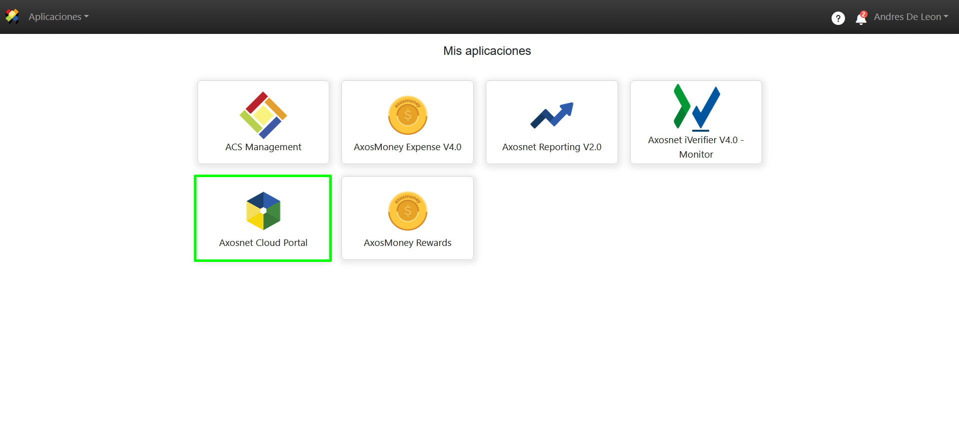
Task: Click the red notification count badge
Action: point(864,14)
